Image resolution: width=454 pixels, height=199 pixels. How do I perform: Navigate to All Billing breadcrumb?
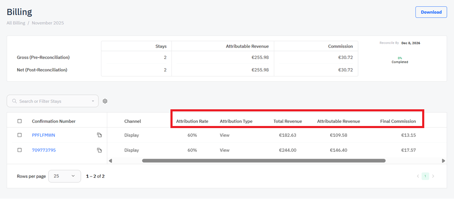16,23
